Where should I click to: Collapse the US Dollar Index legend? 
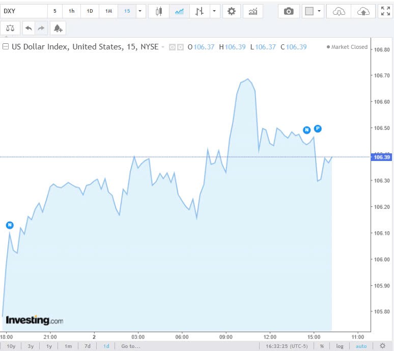point(6,46)
